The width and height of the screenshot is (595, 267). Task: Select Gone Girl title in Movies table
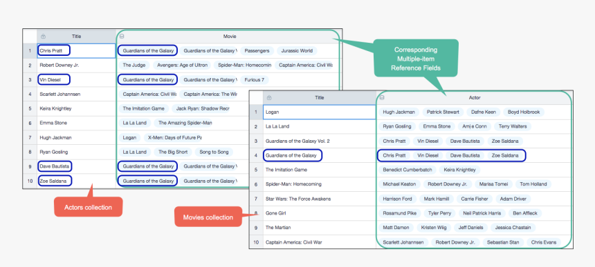[x=276, y=213]
